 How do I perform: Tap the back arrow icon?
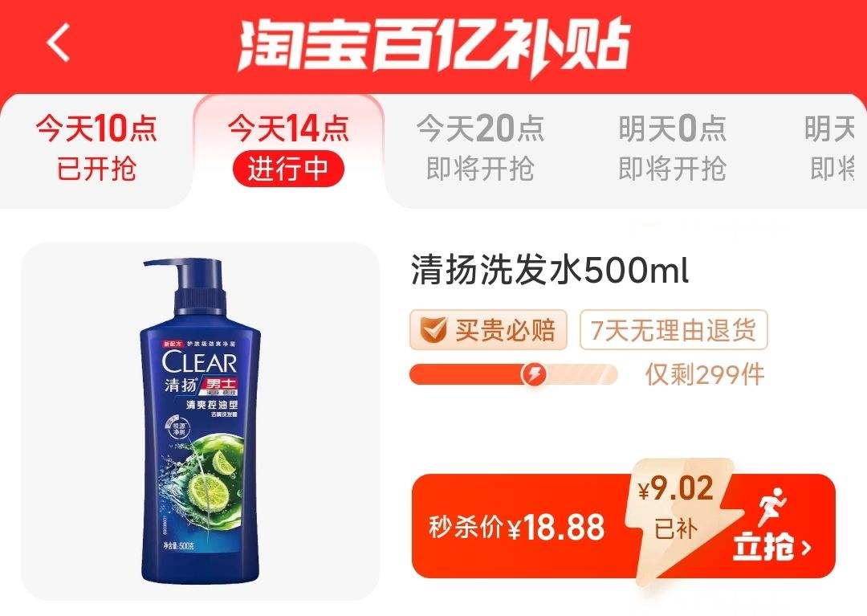[59, 43]
